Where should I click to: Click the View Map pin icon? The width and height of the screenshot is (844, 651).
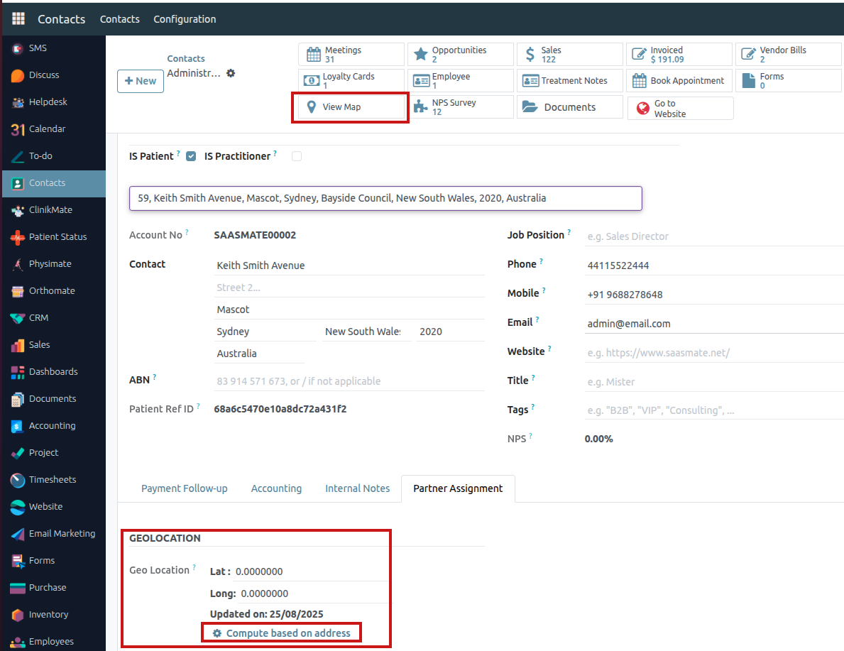click(312, 108)
